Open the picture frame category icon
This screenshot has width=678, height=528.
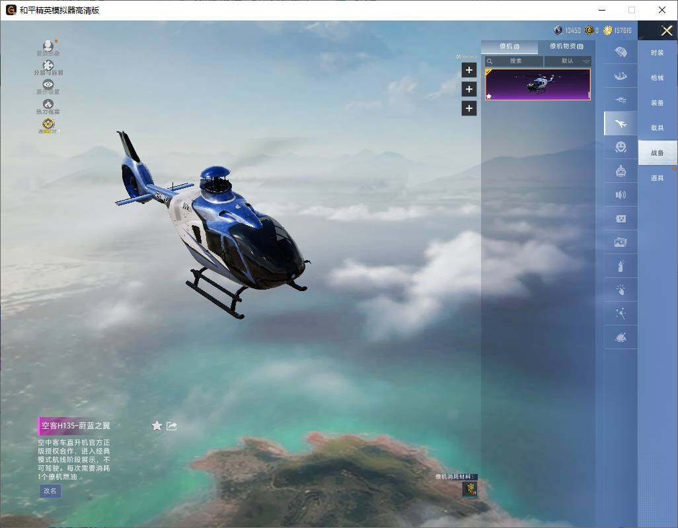tap(621, 243)
